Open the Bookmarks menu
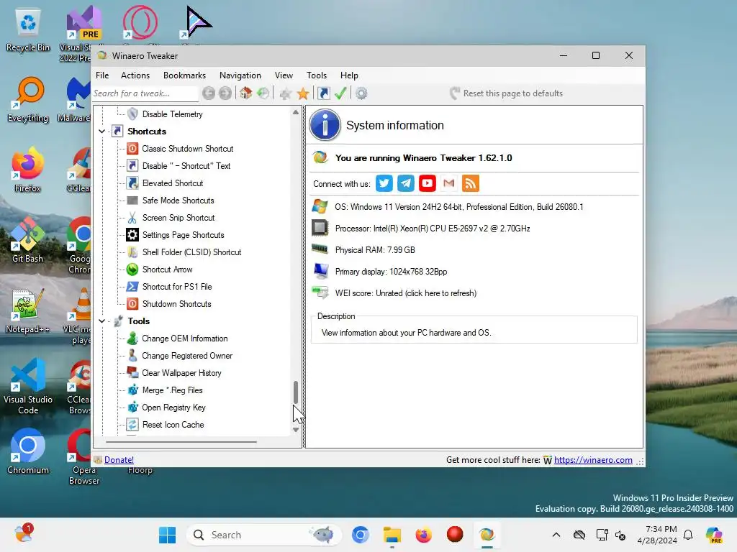Screen dimensions: 737x552 coord(185,75)
